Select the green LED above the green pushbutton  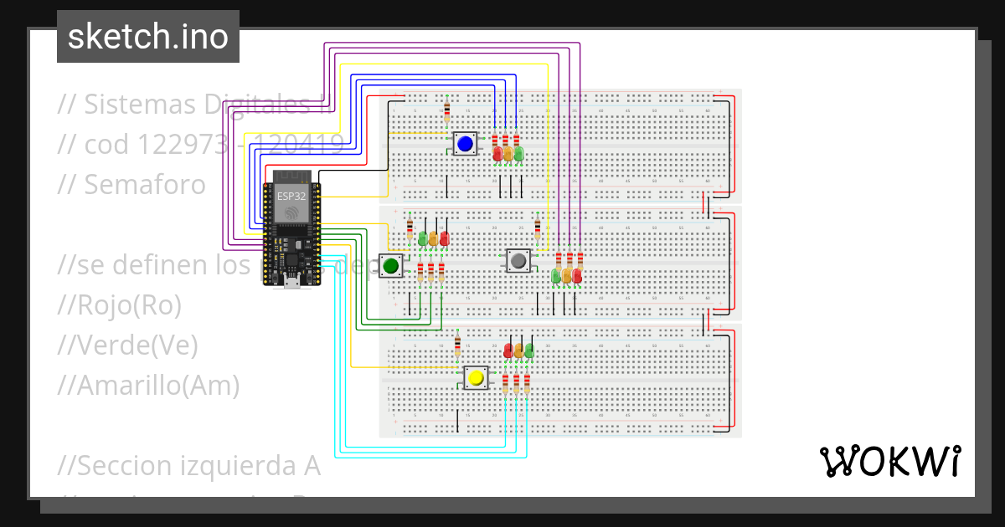tap(423, 238)
